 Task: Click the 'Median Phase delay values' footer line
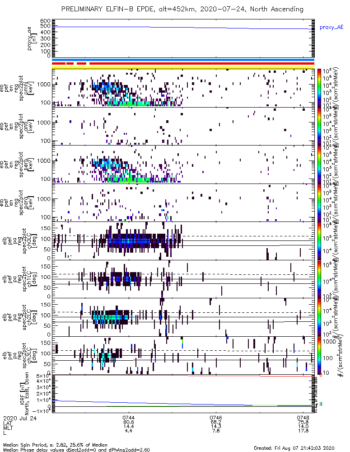(x=76, y=449)
